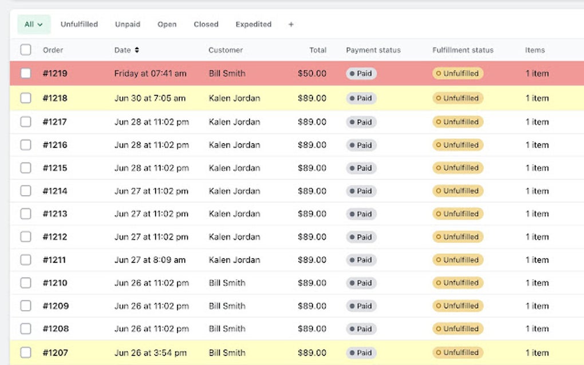Sort orders by the Date column

click(x=123, y=50)
